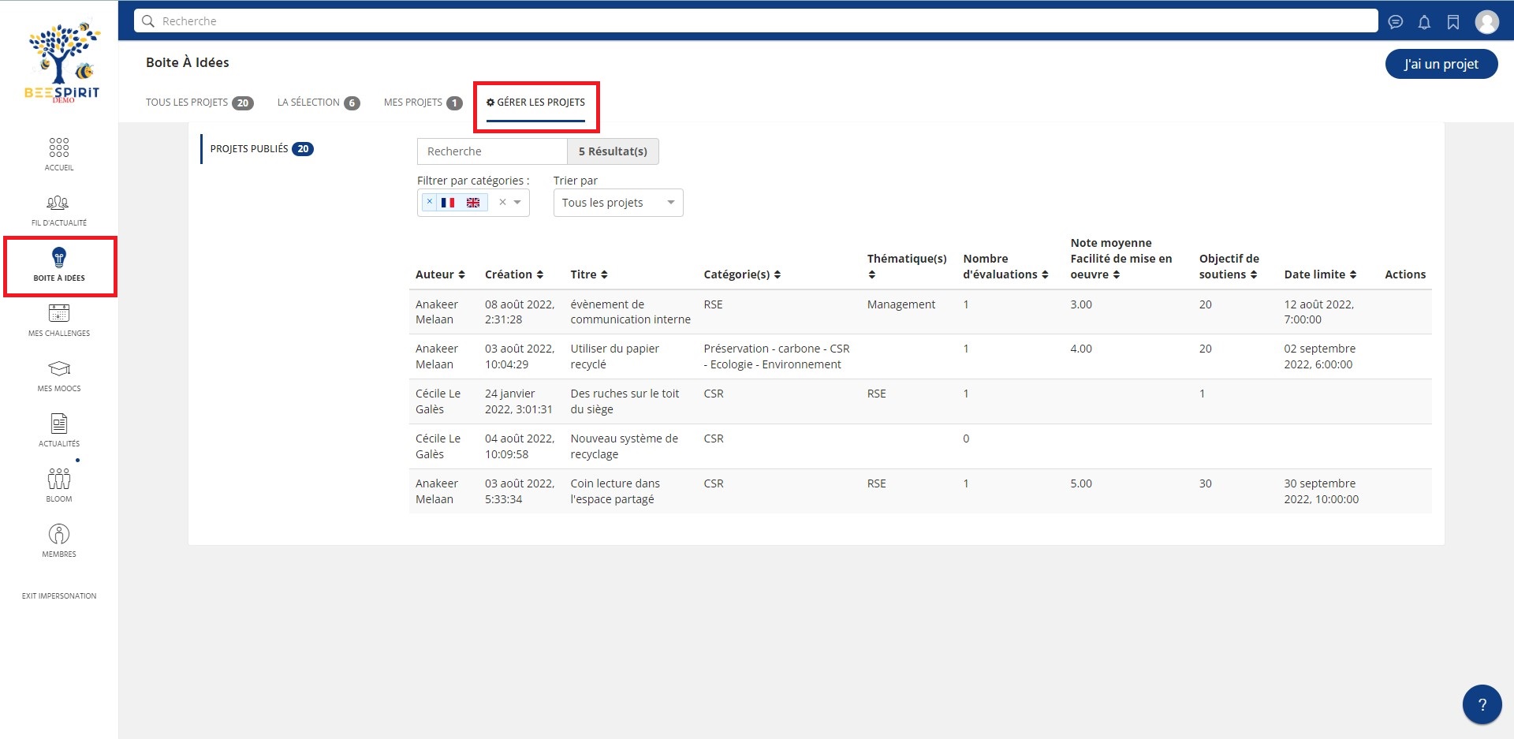Switch to Tous les projets tab
1514x739 pixels.
click(x=200, y=103)
